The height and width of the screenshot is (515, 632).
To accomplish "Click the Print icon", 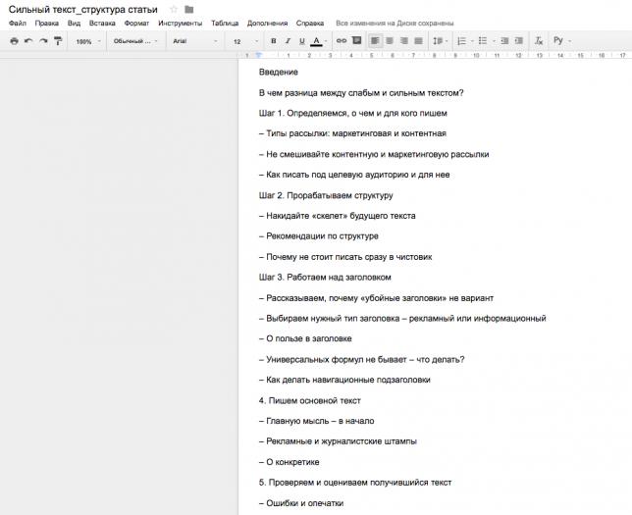I will (14, 40).
